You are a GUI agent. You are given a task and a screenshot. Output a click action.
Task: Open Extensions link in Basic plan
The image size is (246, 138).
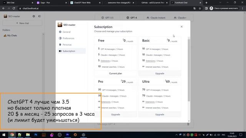click(150, 61)
